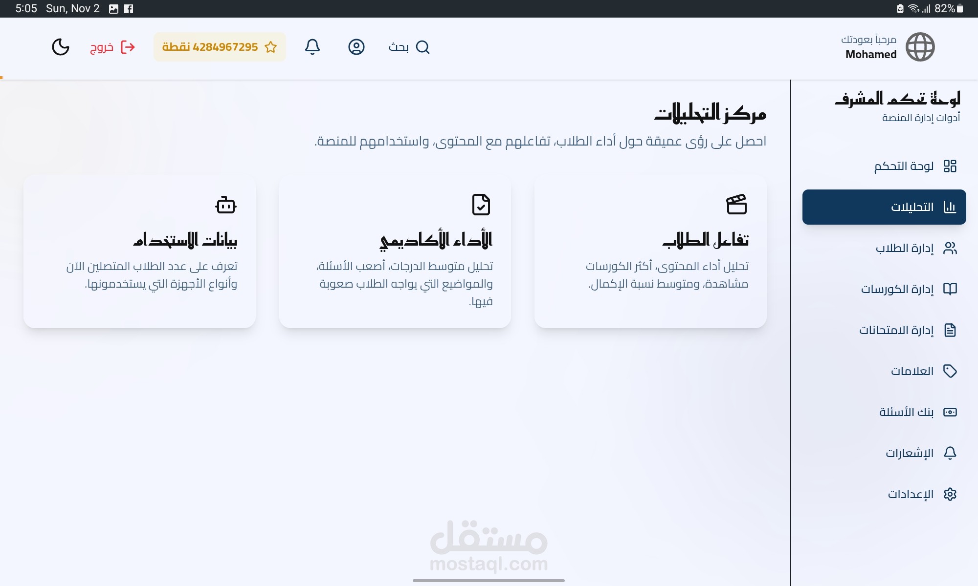Select the التحليلات analytics sidebar item
978x586 pixels.
click(x=884, y=207)
